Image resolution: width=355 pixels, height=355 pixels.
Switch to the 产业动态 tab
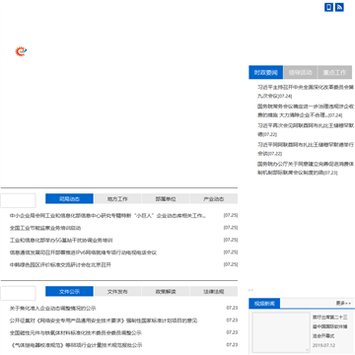(214, 199)
